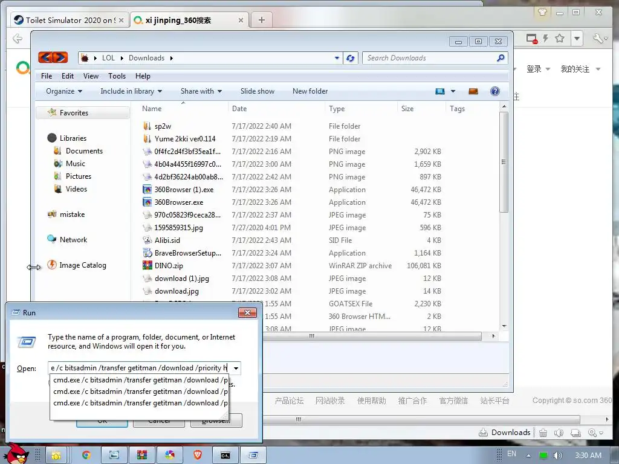Click the Slide show button

pyautogui.click(x=258, y=91)
